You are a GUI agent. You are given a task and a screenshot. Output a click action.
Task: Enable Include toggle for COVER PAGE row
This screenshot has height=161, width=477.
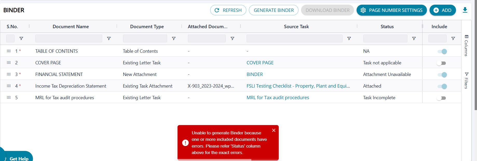441,63
